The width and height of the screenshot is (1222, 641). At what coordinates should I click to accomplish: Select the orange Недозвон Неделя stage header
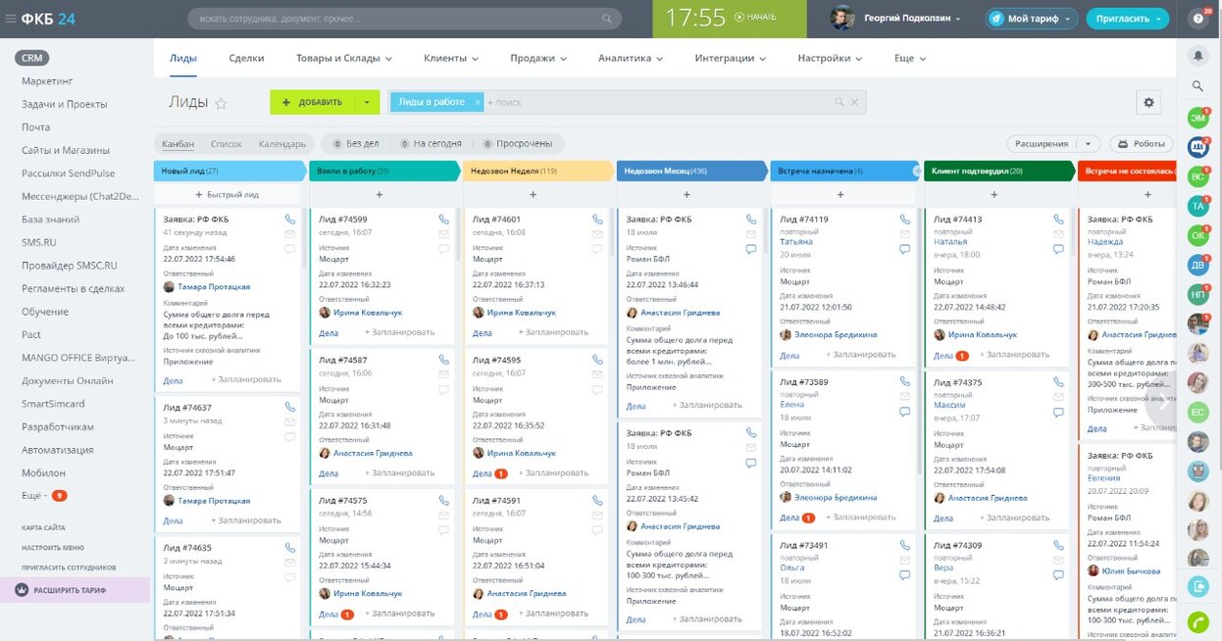pos(536,171)
